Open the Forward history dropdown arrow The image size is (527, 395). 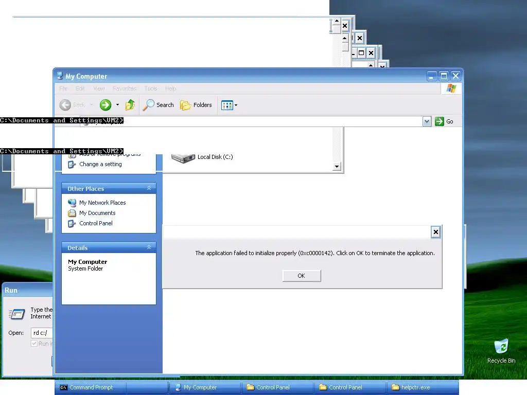pos(117,105)
